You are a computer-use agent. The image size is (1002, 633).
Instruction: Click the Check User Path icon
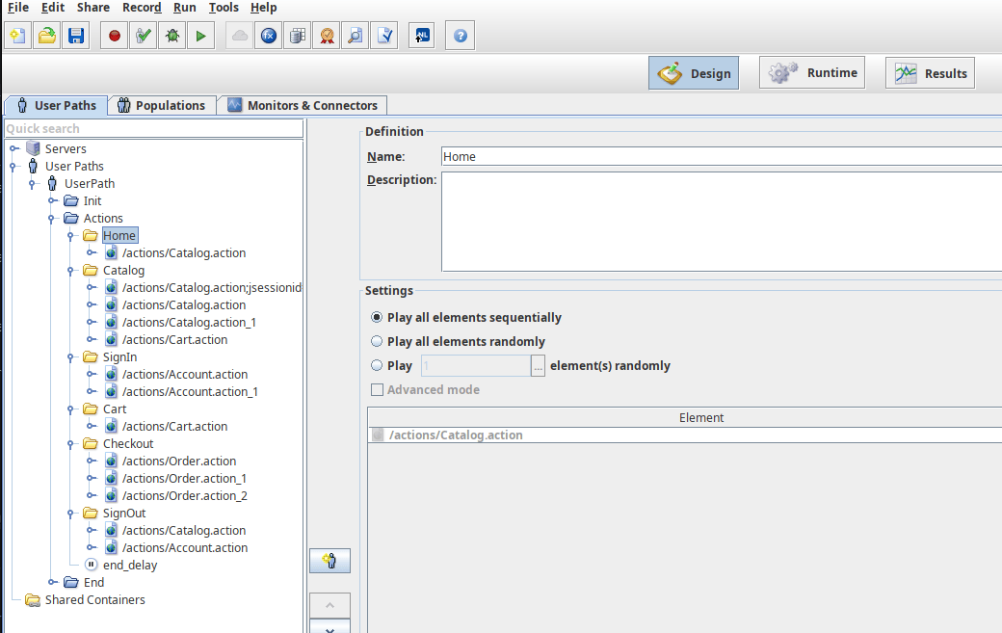[x=144, y=36]
